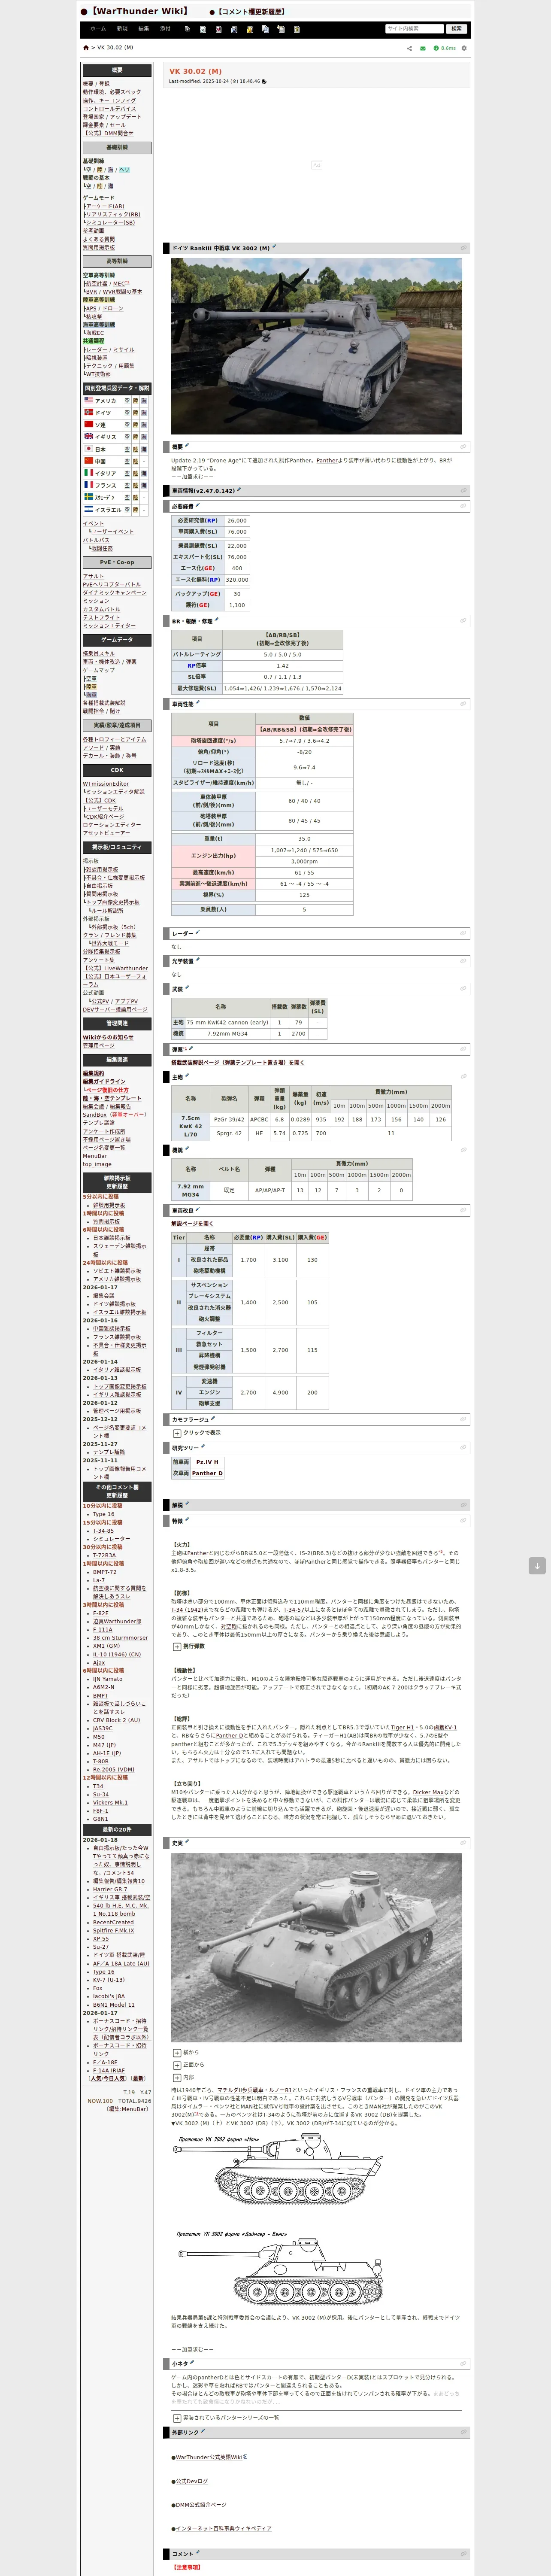
Task: Open the T-34-85 recent comment link
Action: (x=104, y=1531)
